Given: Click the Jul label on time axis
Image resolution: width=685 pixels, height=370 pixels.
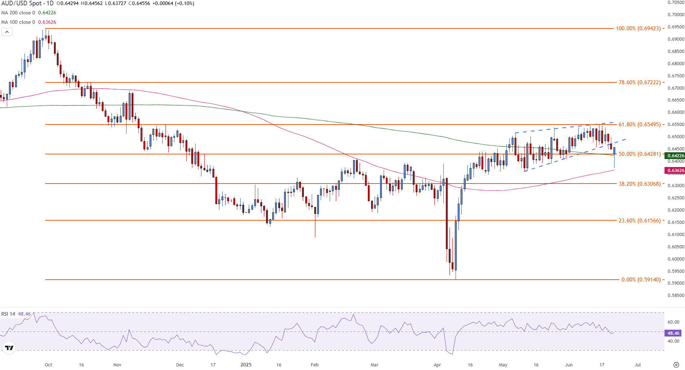Looking at the screenshot, I should (x=638, y=365).
